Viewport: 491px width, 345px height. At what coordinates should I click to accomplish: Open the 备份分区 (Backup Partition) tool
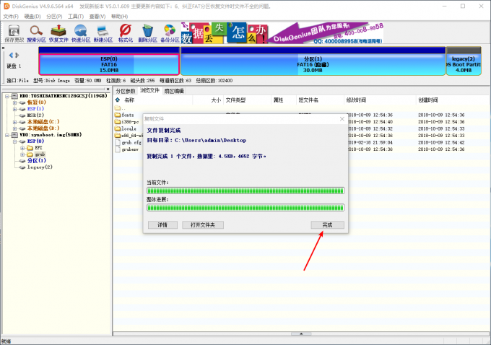(170, 32)
